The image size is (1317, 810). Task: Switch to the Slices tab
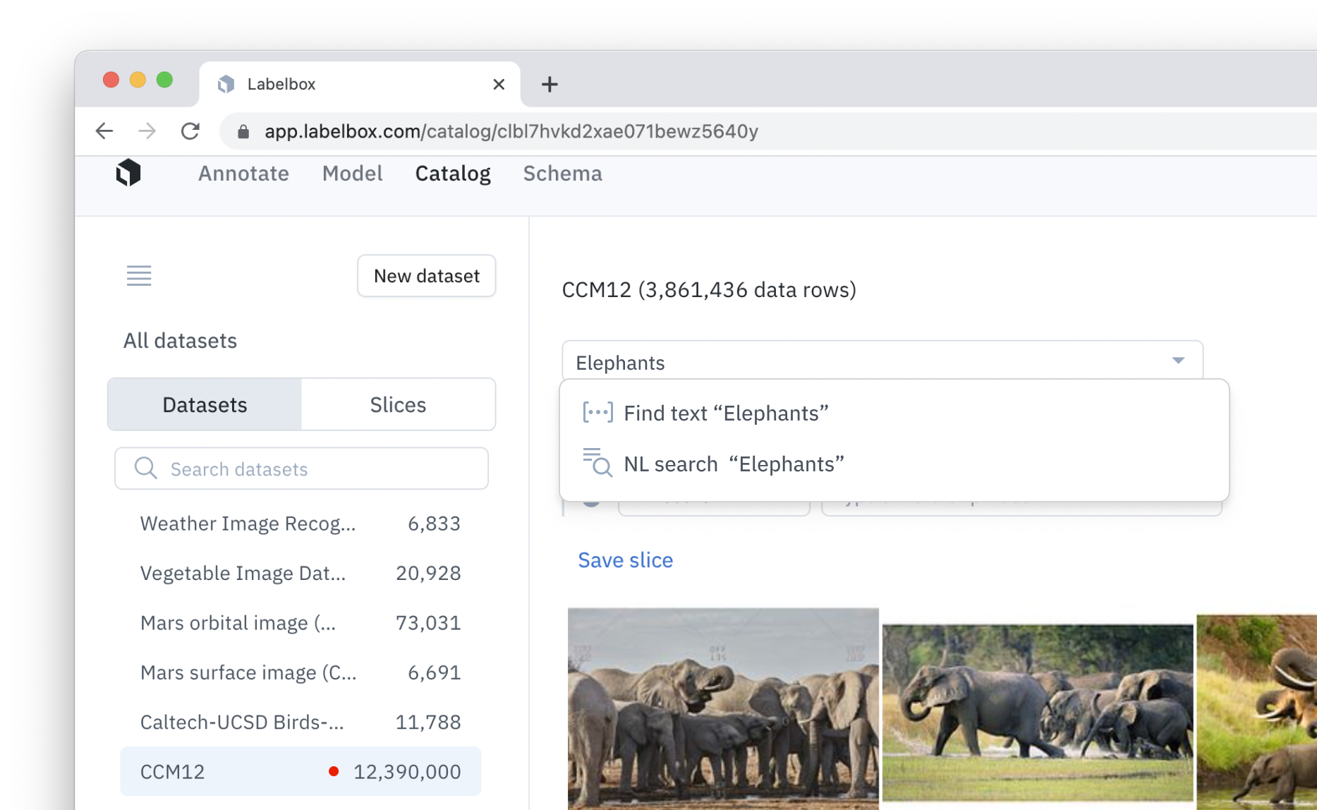click(x=398, y=404)
